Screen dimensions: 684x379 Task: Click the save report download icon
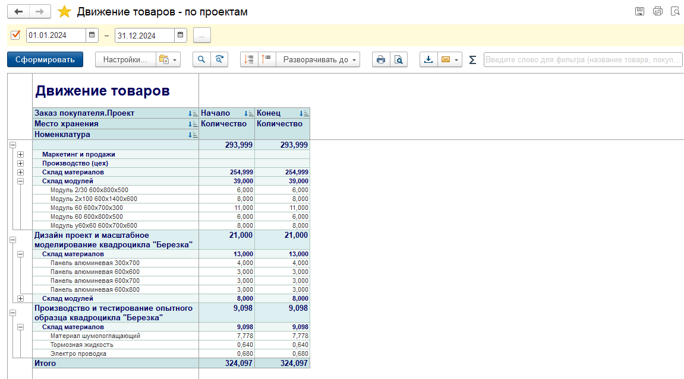(428, 59)
